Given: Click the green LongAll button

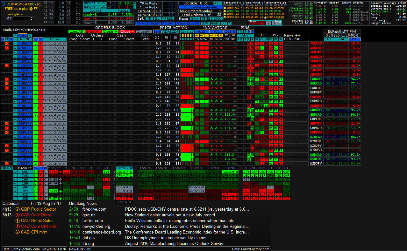Looking at the screenshot, I should click(x=76, y=31).
